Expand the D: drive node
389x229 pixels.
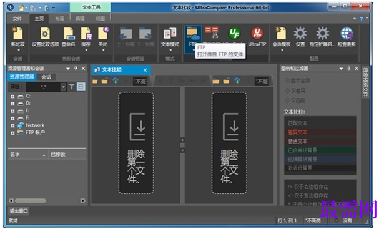(12, 104)
